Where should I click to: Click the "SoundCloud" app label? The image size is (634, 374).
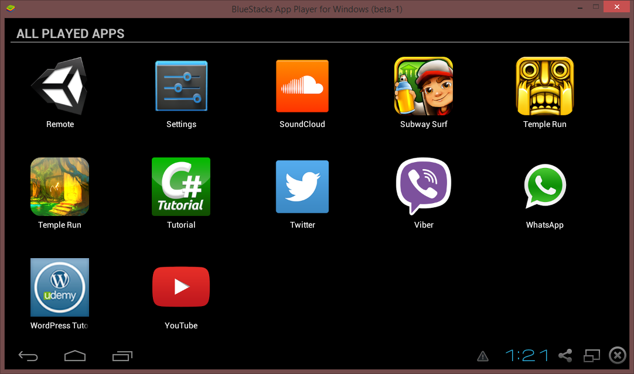click(302, 124)
